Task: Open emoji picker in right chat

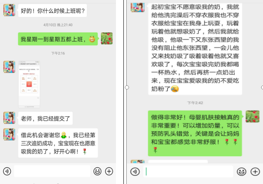Action: (x=241, y=172)
